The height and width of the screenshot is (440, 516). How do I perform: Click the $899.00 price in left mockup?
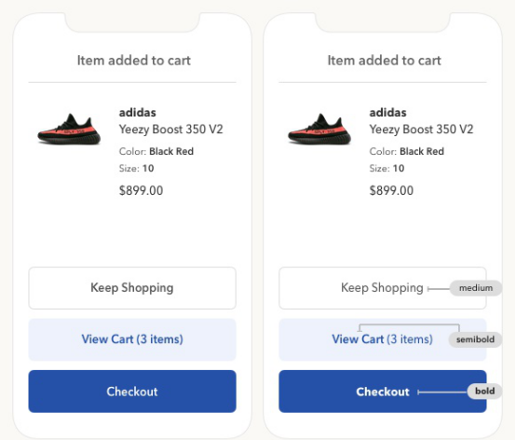coord(141,191)
